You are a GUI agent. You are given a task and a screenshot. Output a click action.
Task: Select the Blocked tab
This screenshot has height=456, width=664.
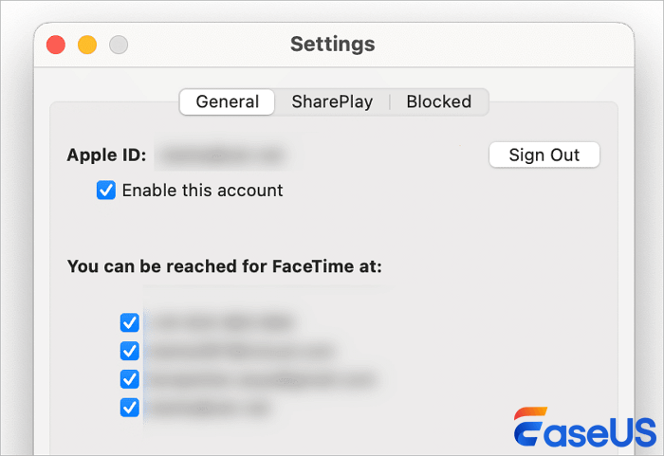click(438, 101)
